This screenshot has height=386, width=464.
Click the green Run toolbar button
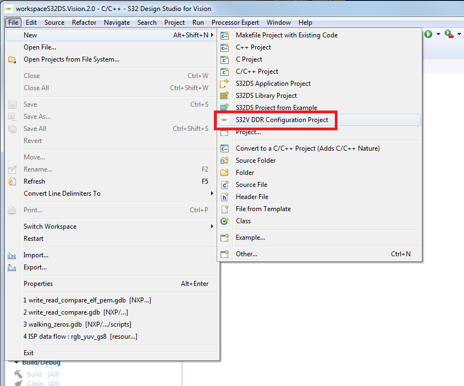pos(428,34)
